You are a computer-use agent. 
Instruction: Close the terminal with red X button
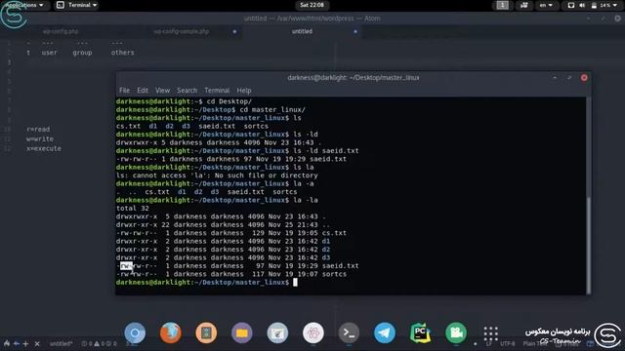coord(584,78)
